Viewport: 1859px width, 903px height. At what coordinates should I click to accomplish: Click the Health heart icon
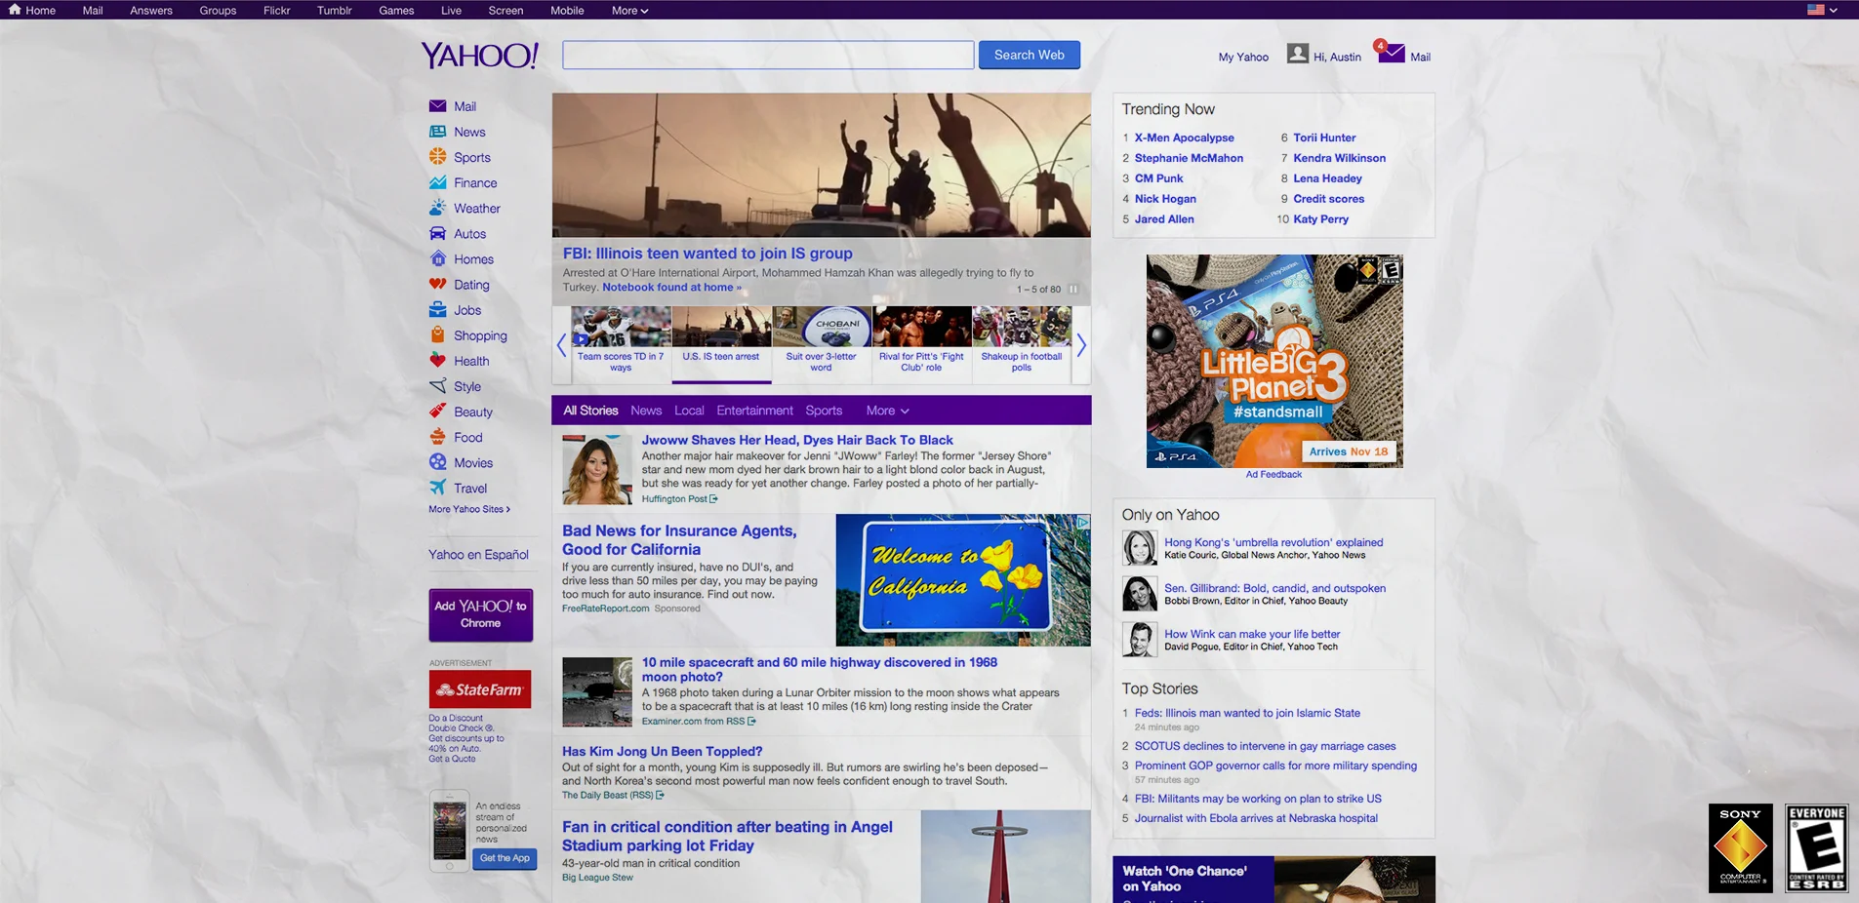437,360
